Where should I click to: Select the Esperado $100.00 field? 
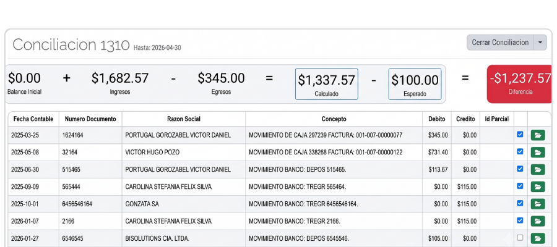[415, 84]
